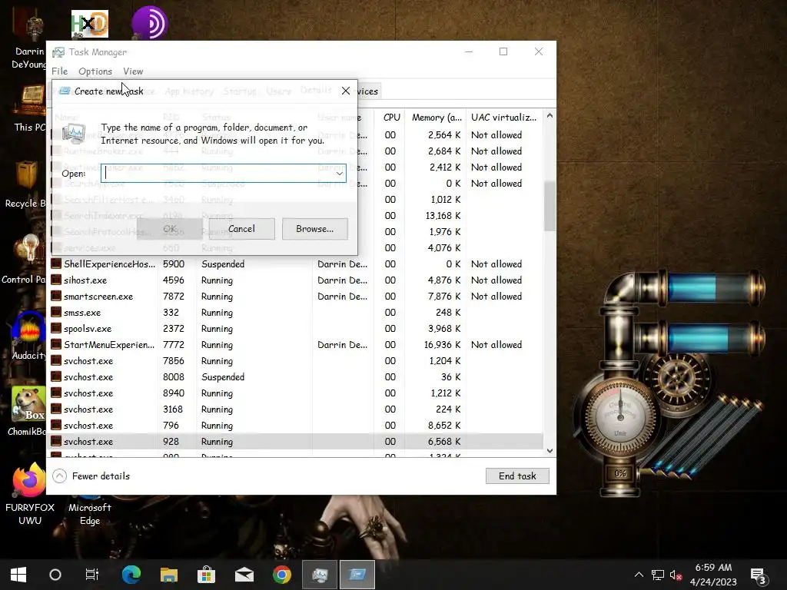
Task: Sort by the Memory column header
Action: (x=437, y=118)
